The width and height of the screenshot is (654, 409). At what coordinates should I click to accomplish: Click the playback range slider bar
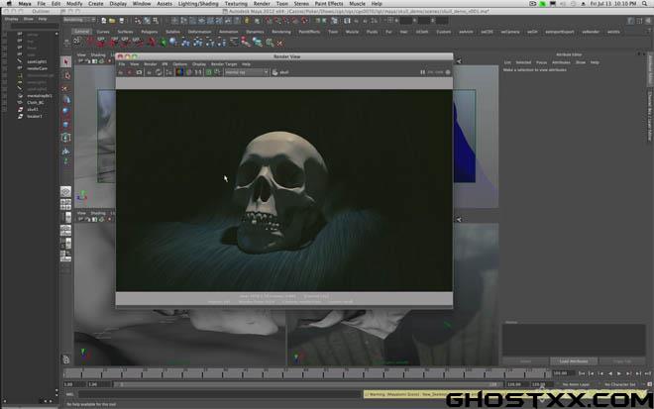tap(308, 384)
